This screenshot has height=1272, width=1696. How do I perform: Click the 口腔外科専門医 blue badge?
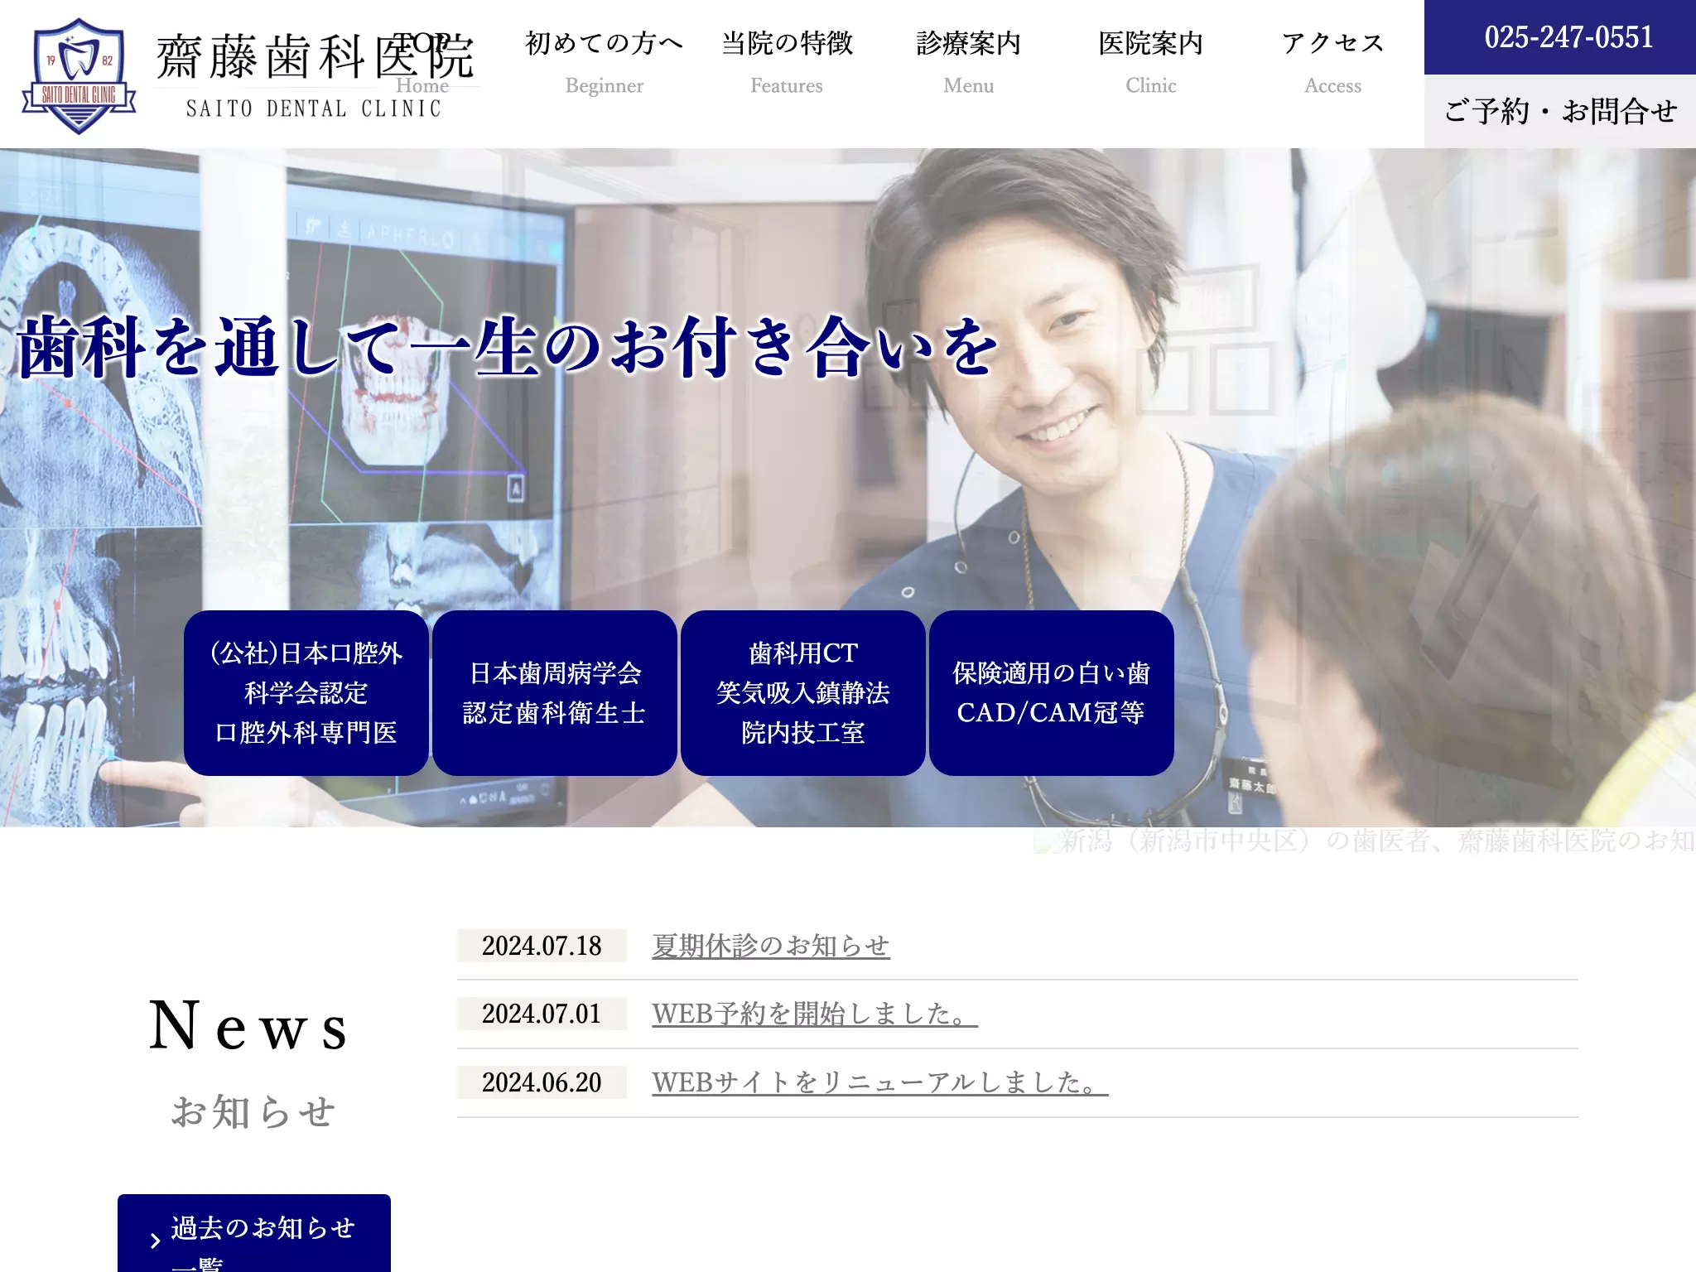coord(306,693)
